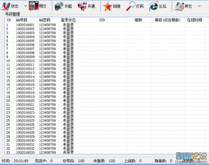Expand the dropdown arrow next to 状态
209x165 pixels.
(25, 6)
